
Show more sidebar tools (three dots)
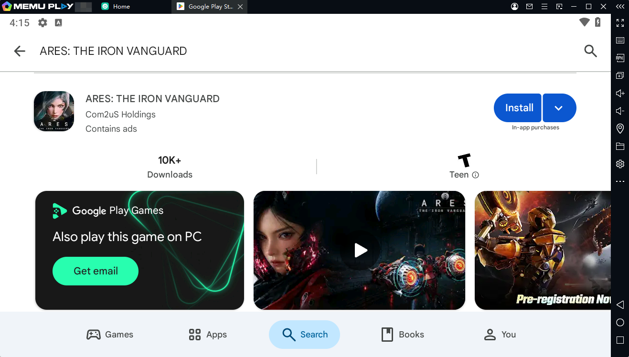pos(620,181)
